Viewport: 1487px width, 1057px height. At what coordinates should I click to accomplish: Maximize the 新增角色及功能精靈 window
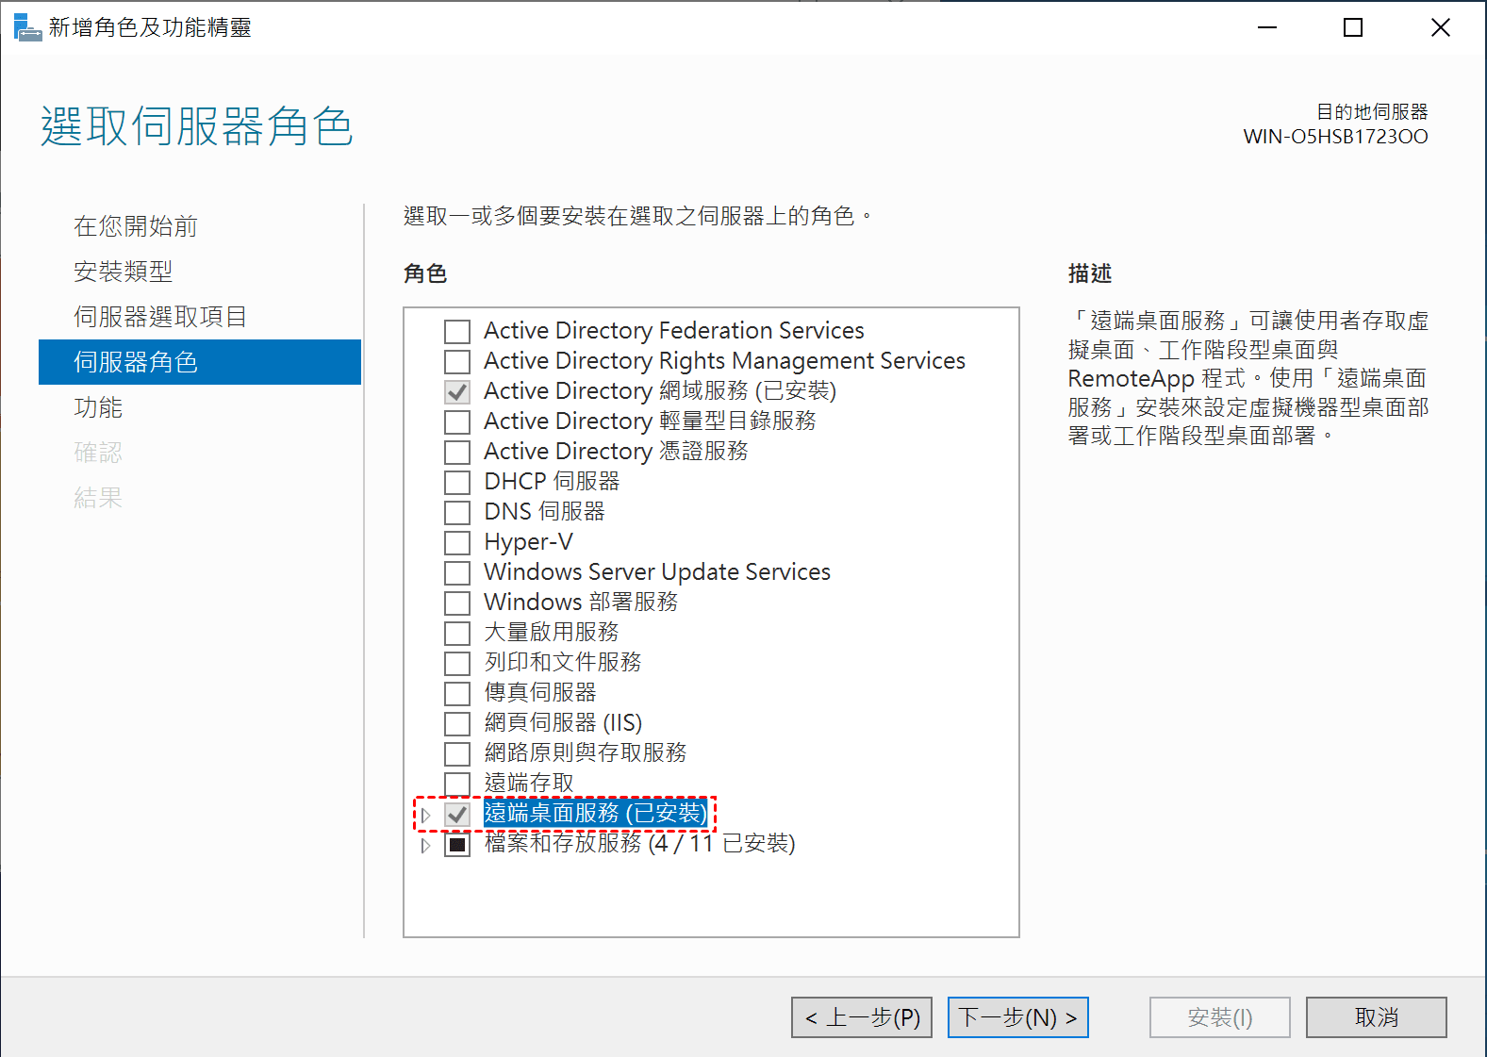(1353, 27)
